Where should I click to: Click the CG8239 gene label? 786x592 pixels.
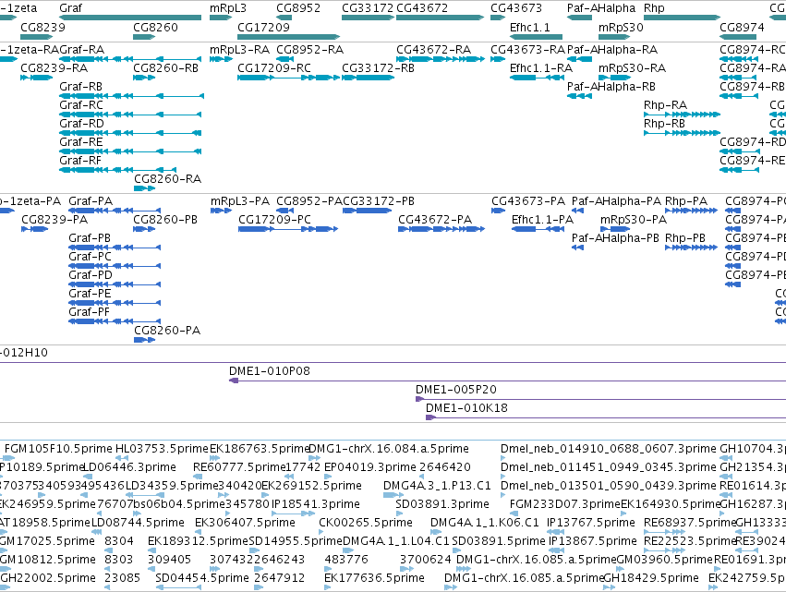[42, 27]
